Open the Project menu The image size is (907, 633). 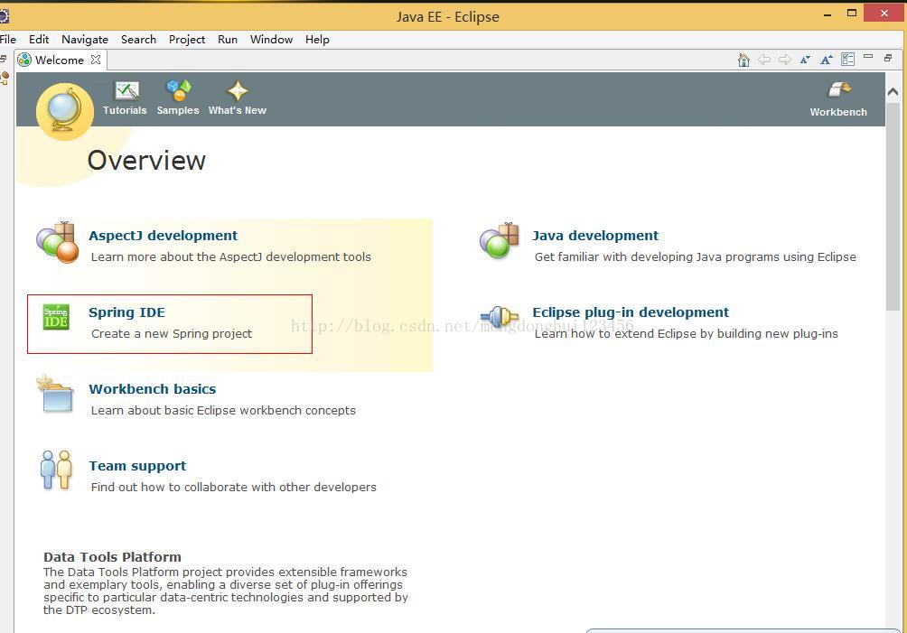187,40
